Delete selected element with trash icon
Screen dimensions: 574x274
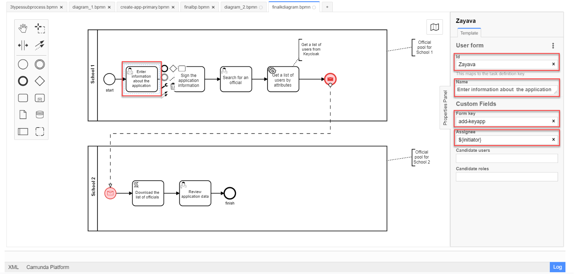[173, 86]
